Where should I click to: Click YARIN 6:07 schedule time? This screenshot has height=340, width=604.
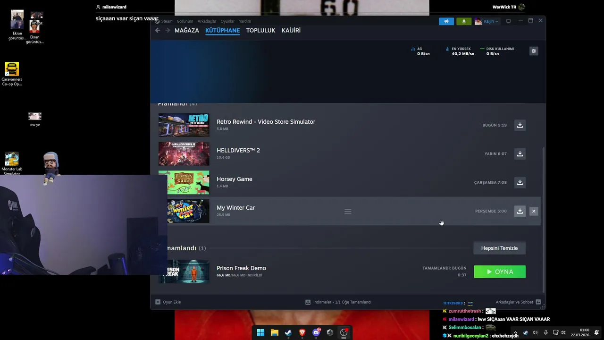click(495, 154)
